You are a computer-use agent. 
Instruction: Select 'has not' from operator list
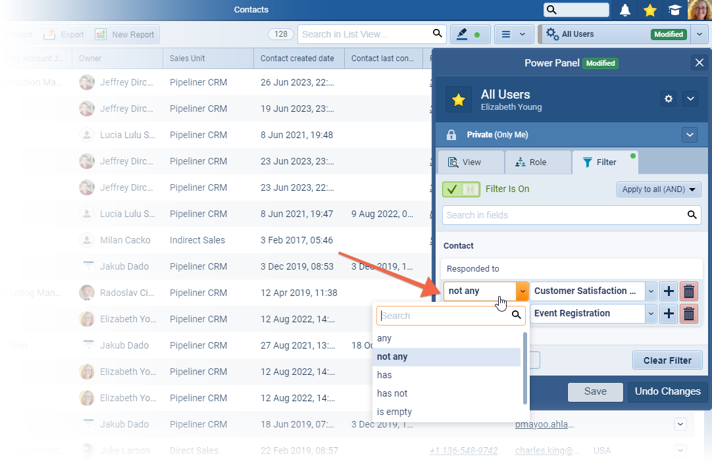392,393
